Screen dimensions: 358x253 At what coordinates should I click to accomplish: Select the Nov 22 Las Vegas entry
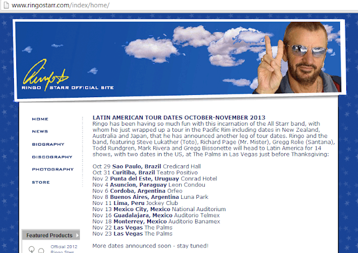pyautogui.click(x=133, y=227)
